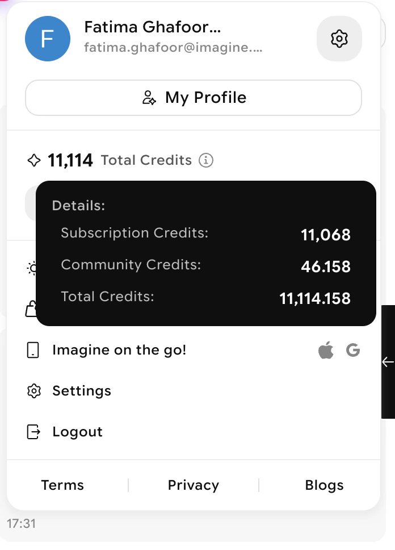
Task: Open the Blogs page
Action: coord(324,485)
